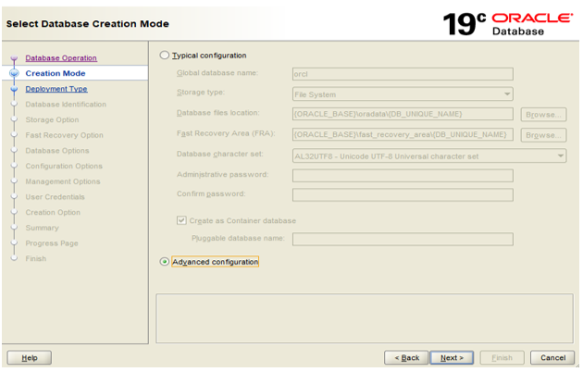Click the empty message area panel
The image size is (583, 372).
point(365,318)
